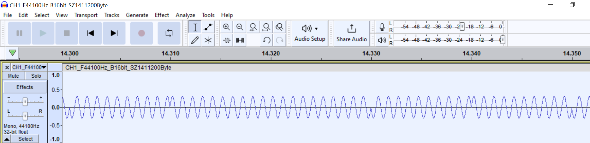The width and height of the screenshot is (590, 143).
Task: Open the Effect menu
Action: 162,15
